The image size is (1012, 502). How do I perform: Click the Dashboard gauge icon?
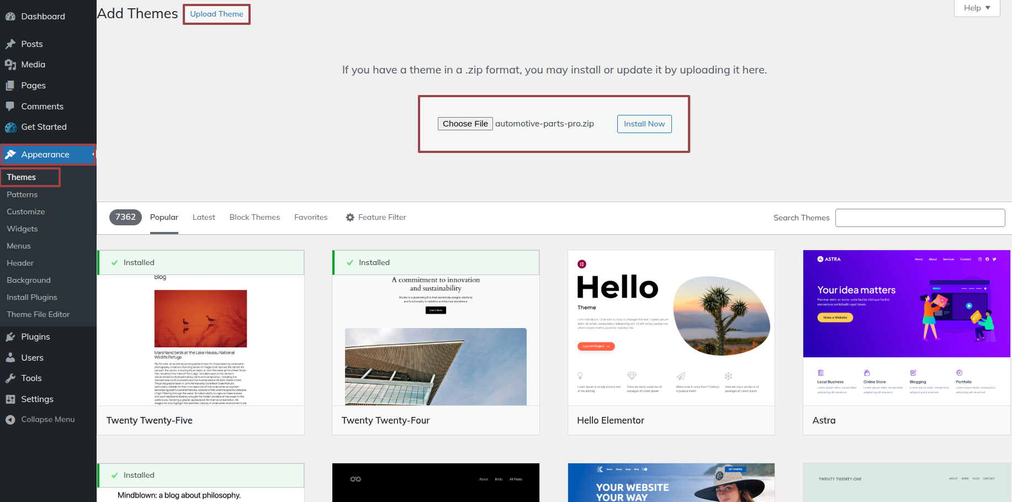(10, 17)
